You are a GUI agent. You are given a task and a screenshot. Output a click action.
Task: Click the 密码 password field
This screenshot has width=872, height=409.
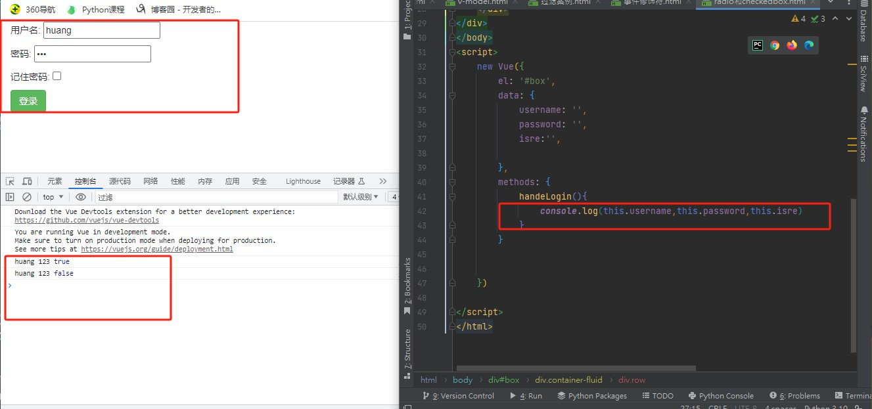pyautogui.click(x=93, y=54)
